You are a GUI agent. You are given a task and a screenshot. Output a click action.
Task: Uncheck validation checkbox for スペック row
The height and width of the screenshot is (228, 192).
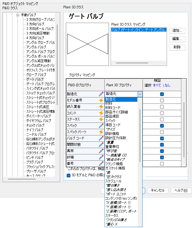tap(162, 126)
